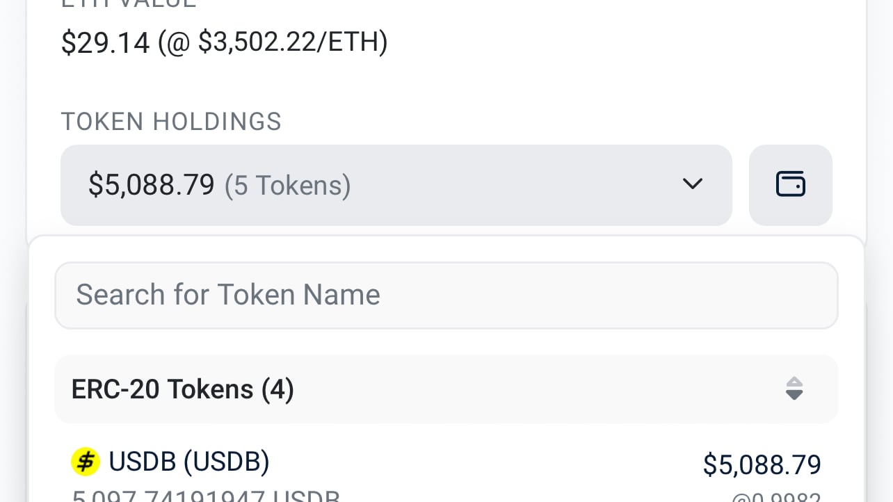Click the @ $3,502.22/ETH price text
Viewport: 893px width, 502px height.
point(273,42)
